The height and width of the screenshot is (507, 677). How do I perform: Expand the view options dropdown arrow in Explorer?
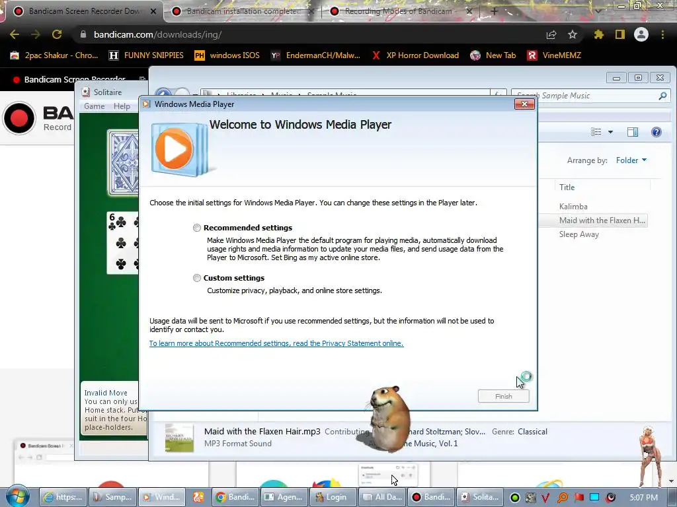tap(610, 132)
